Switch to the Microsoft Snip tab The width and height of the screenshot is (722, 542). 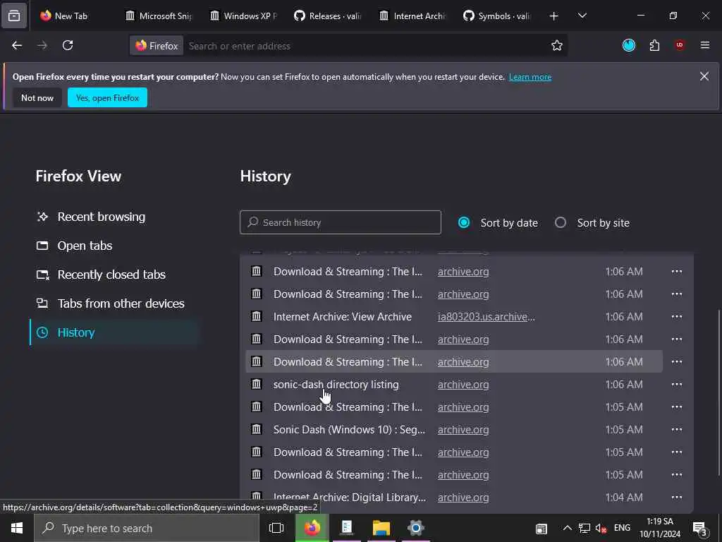click(159, 16)
